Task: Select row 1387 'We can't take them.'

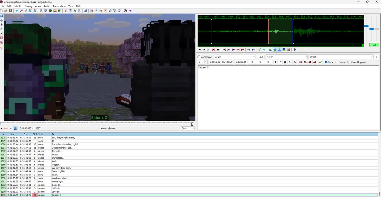Action: pos(189,168)
